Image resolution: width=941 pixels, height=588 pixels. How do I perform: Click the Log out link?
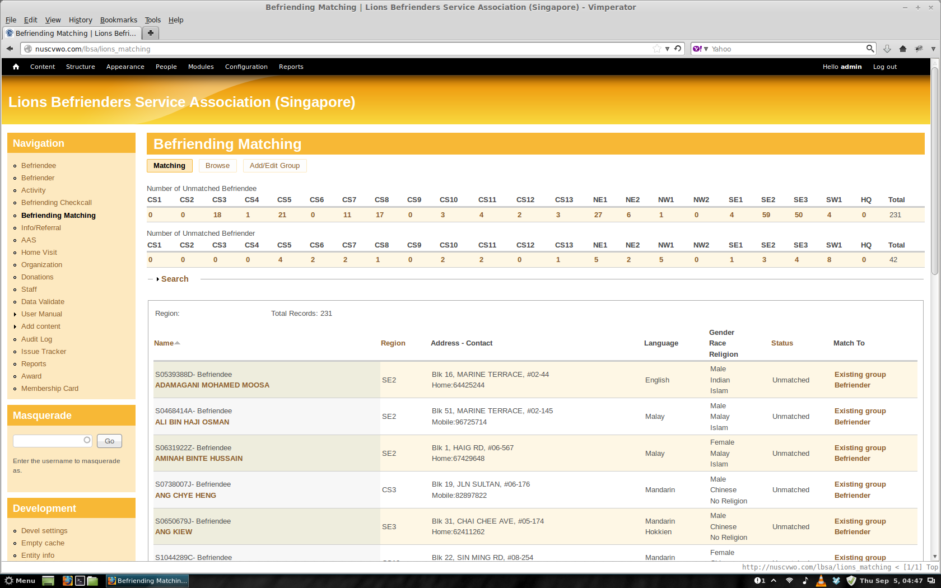point(884,67)
